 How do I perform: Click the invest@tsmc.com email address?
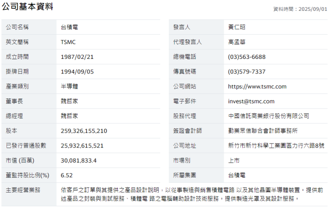coord(251,101)
